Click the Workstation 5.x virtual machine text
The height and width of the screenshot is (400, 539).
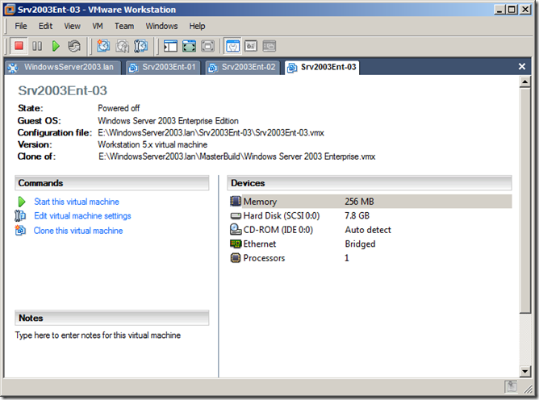point(153,144)
